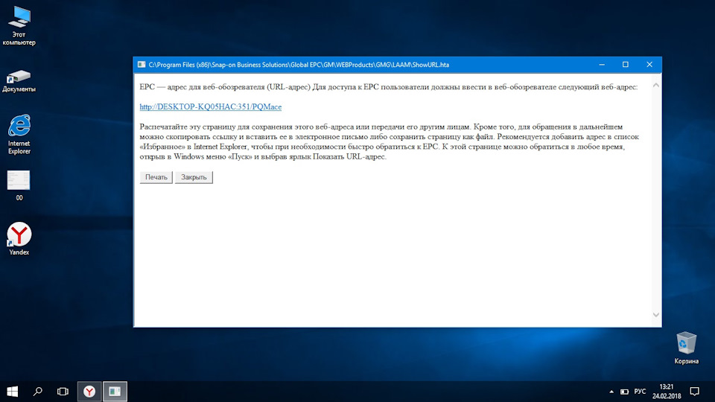Click the Закрыть button
The width and height of the screenshot is (715, 402).
tap(194, 177)
